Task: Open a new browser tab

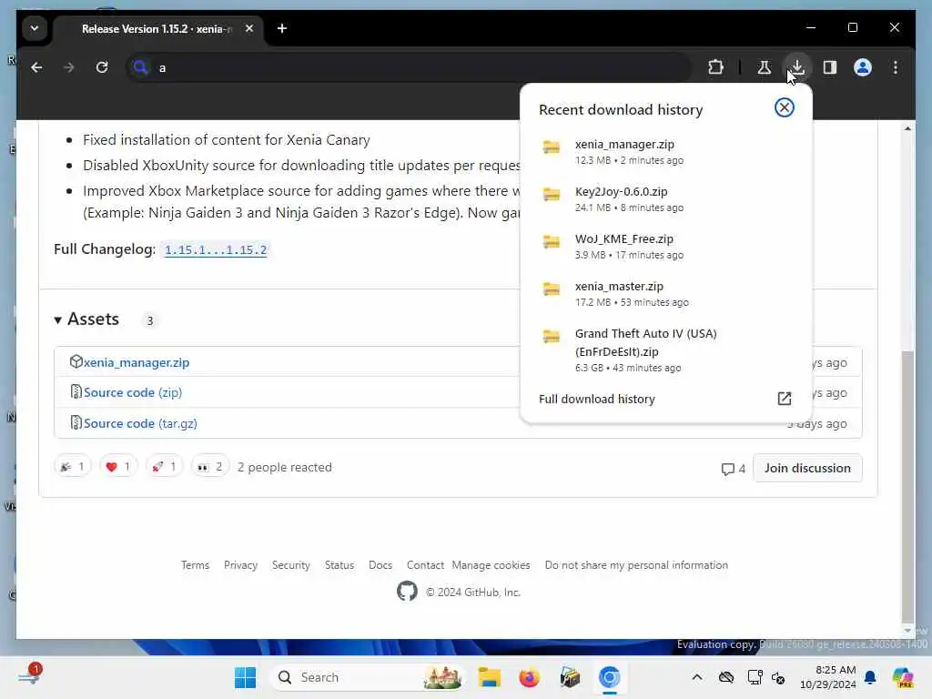Action: 282,28
